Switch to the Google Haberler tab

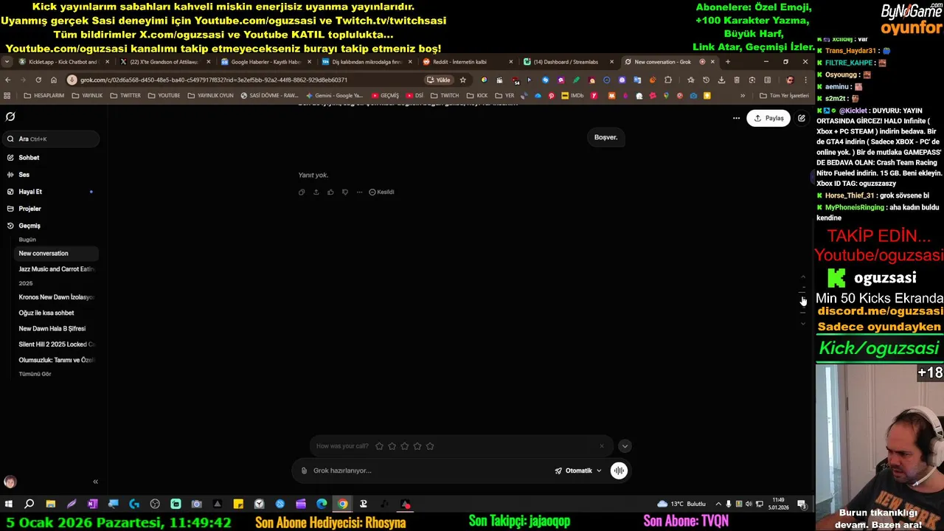(265, 62)
